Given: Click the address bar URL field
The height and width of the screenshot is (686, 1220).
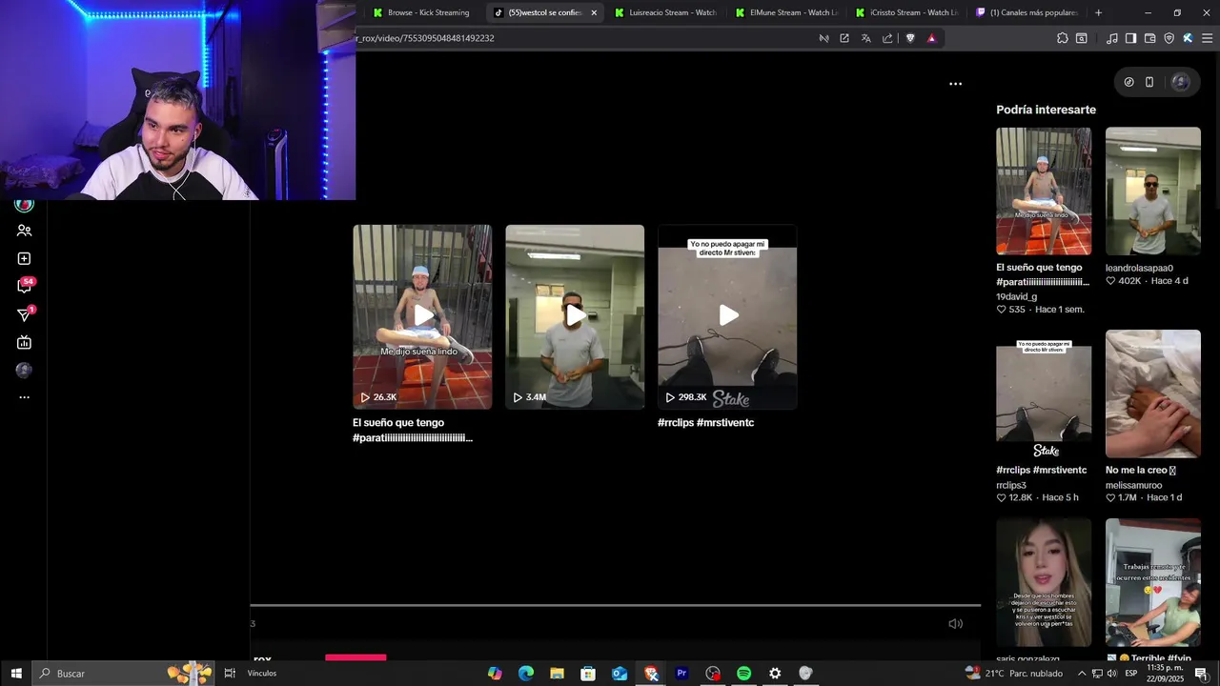Looking at the screenshot, I should coord(581,38).
